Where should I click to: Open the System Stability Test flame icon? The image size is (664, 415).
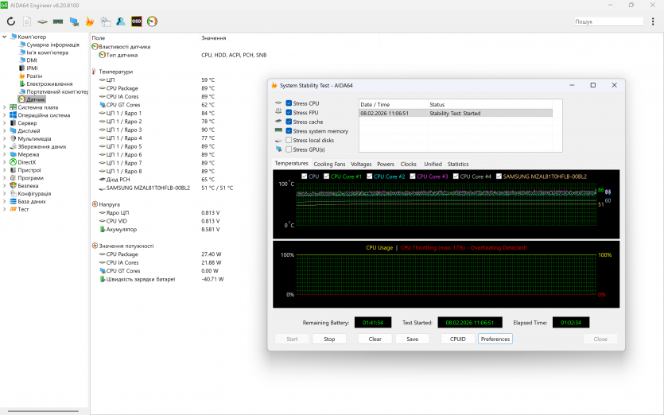click(x=90, y=21)
